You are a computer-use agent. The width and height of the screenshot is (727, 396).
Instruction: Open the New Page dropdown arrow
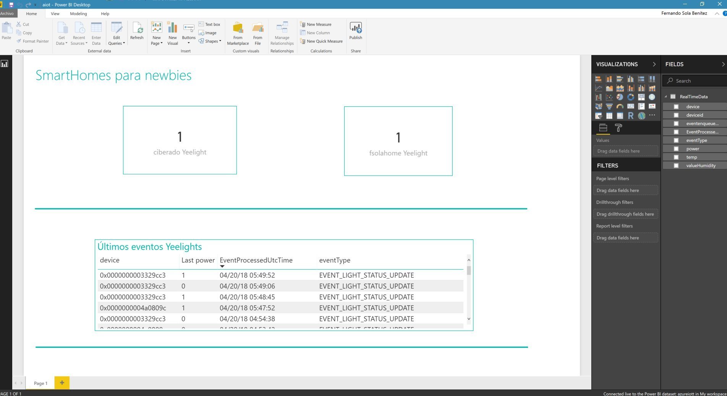(161, 43)
